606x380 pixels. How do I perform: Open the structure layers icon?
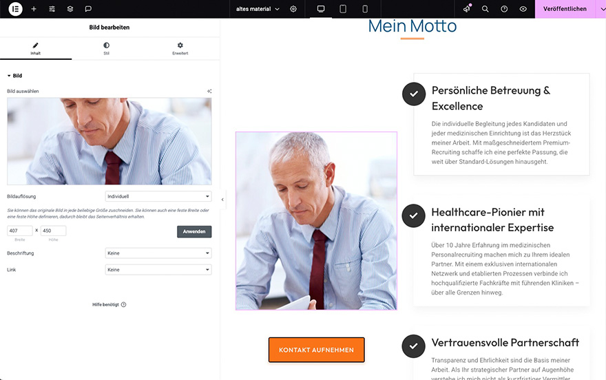click(x=70, y=8)
